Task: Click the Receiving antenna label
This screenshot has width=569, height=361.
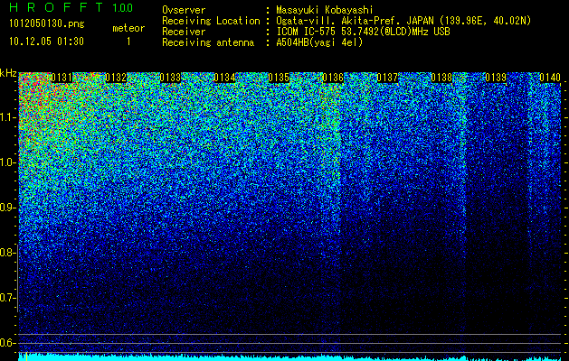Action: [208, 42]
